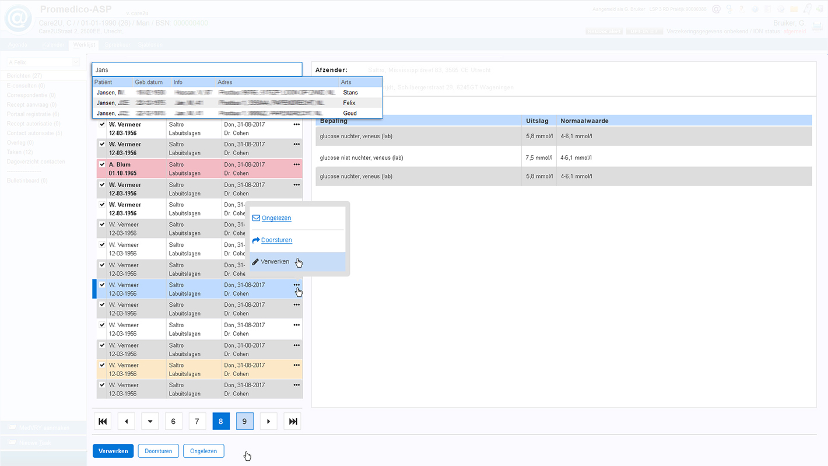Viewport: 828px width, 466px height.
Task: Jump to the last page of results
Action: point(293,421)
